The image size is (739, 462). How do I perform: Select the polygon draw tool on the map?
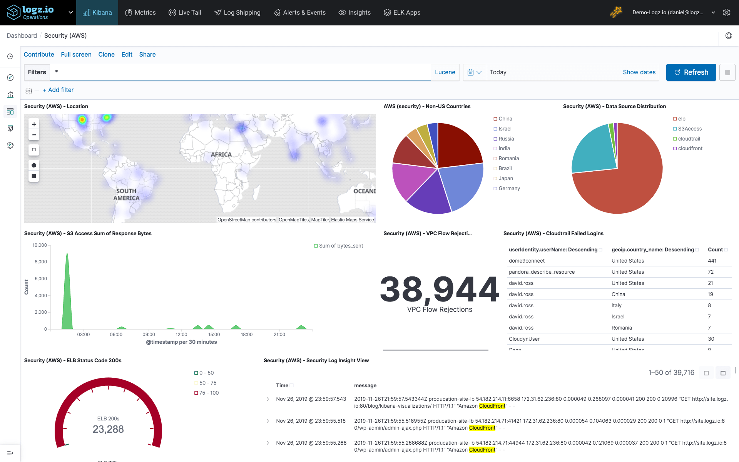coord(34,165)
